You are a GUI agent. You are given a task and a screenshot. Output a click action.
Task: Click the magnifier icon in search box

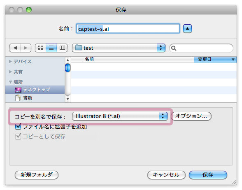(x=174, y=48)
